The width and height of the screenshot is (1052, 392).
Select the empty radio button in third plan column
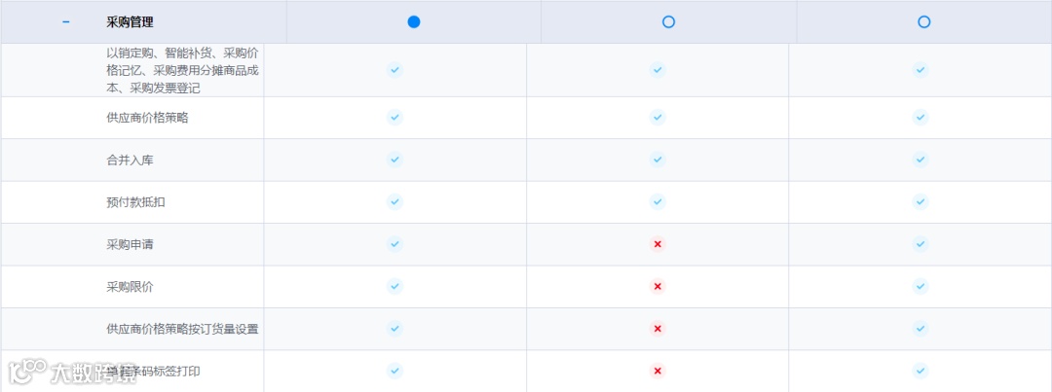(923, 22)
